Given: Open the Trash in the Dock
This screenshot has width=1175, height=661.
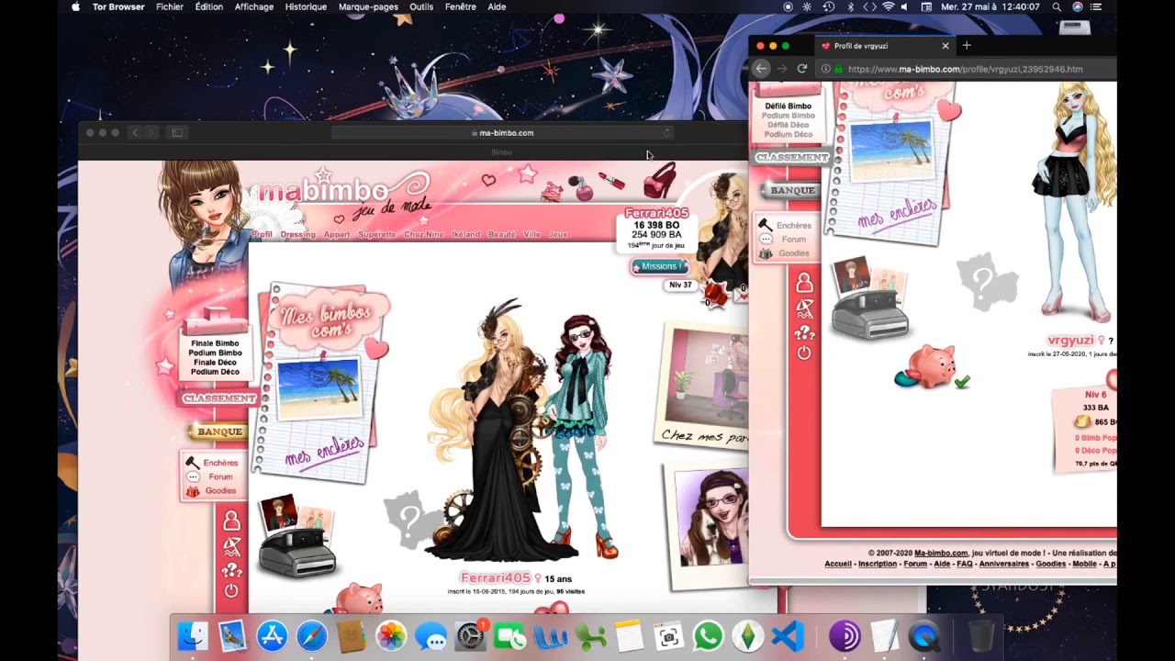Looking at the screenshot, I should pyautogui.click(x=981, y=636).
